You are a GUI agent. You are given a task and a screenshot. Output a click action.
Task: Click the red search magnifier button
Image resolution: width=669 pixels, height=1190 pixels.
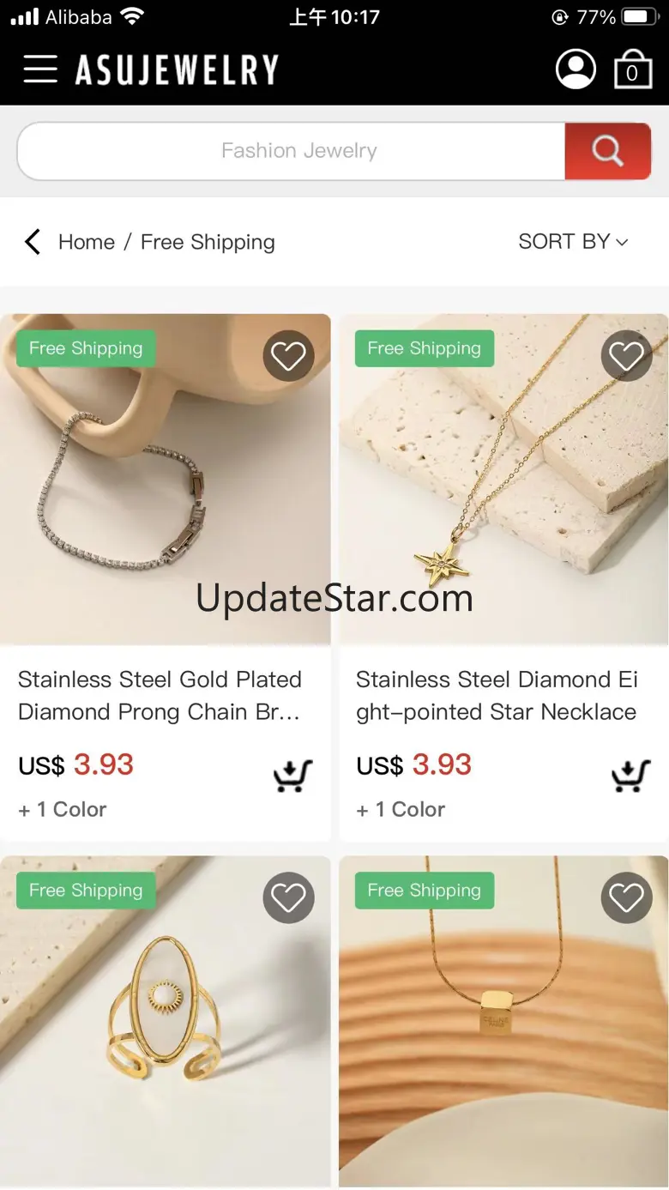(607, 151)
